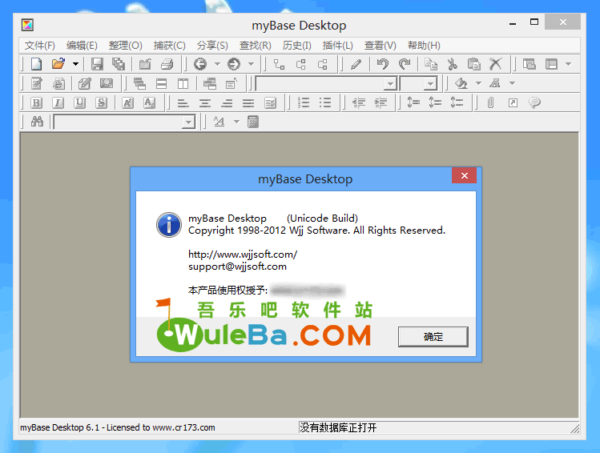
Task: Toggle Underline formatting
Action: tap(79, 102)
